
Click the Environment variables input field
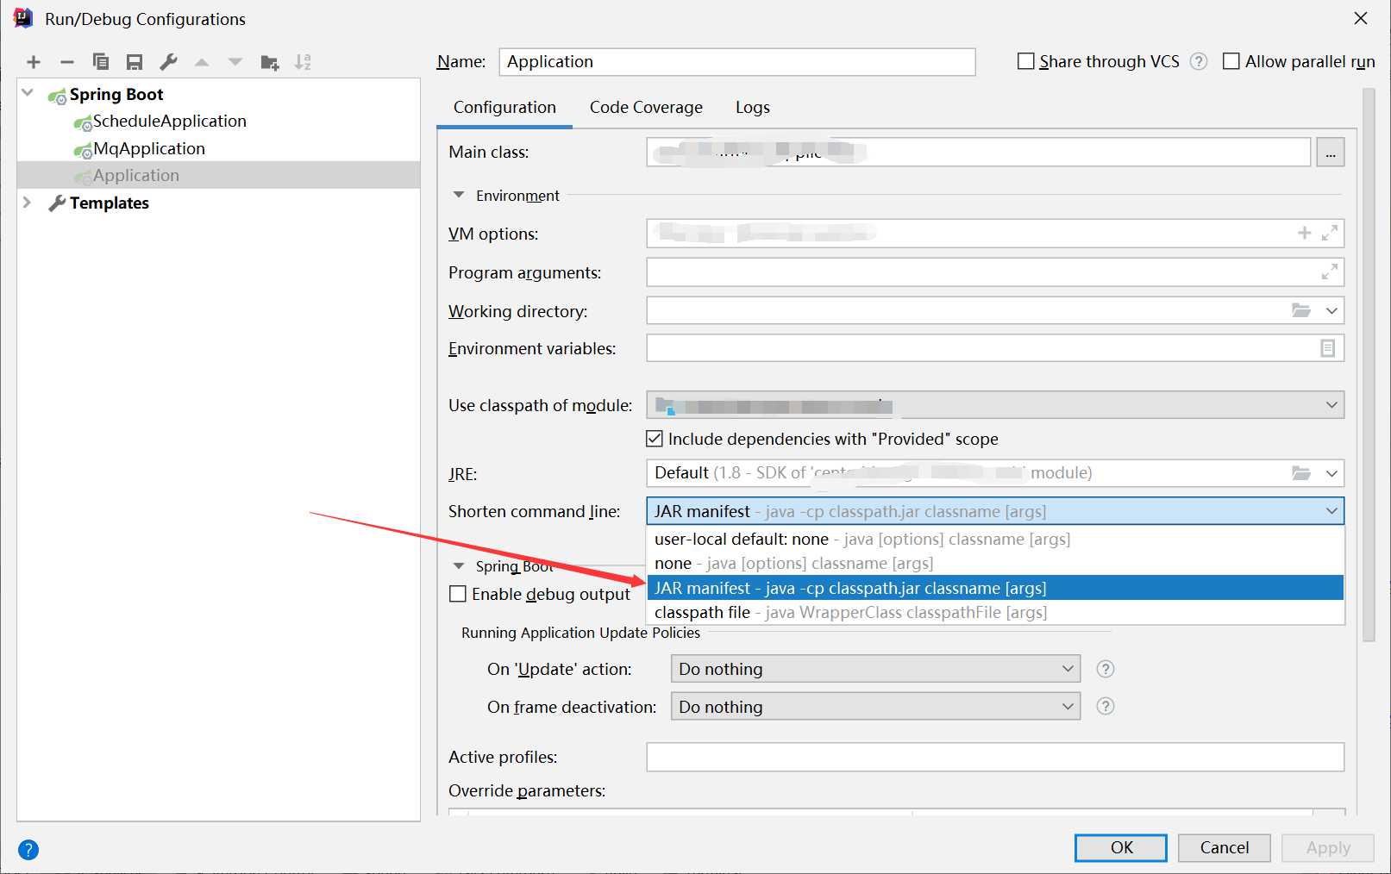click(995, 348)
